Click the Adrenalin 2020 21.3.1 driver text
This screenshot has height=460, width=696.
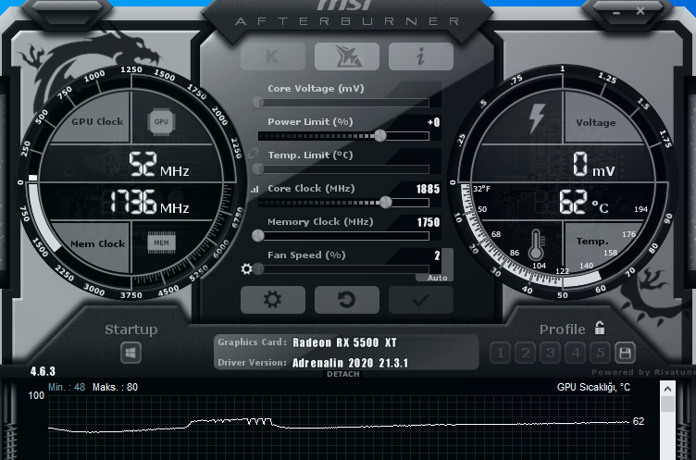[x=350, y=363]
